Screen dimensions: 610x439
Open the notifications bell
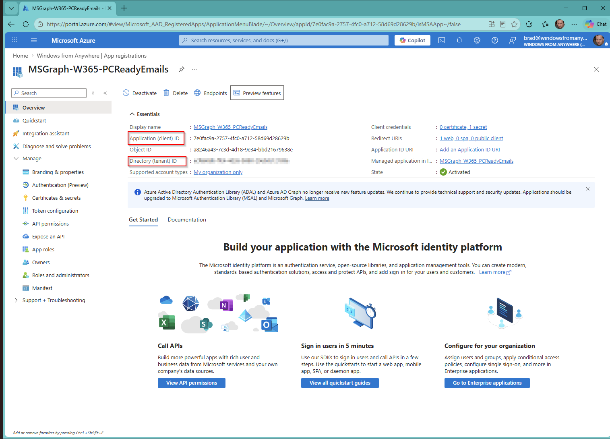click(459, 40)
